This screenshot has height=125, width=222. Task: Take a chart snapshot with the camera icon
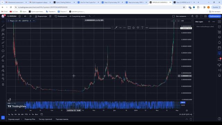pyautogui.click(x=205, y=16)
